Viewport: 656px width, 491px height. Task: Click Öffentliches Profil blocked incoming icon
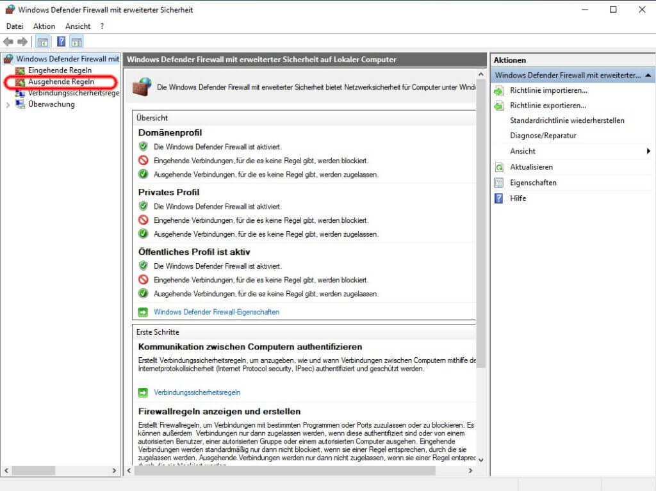(143, 279)
